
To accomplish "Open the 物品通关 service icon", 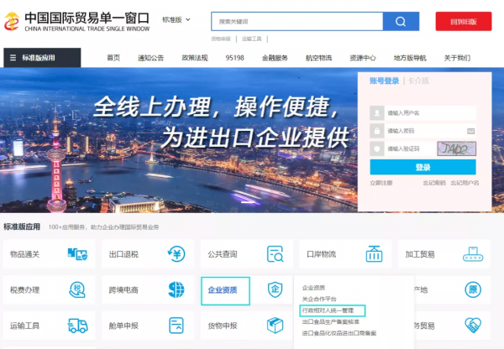I will click(x=76, y=253).
